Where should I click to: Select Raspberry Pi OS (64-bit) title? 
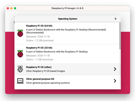point(39,26)
